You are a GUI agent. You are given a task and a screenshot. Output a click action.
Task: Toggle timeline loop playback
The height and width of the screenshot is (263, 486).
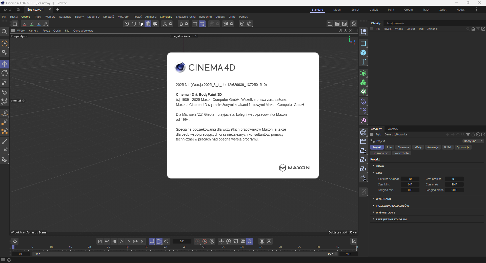(x=152, y=241)
